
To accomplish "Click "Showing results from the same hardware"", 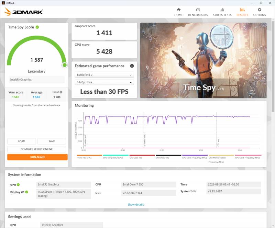I will [37, 105].
